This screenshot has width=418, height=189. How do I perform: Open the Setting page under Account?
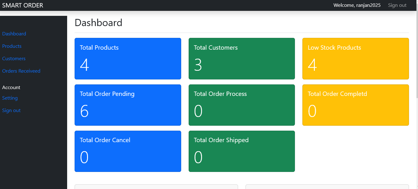tap(10, 98)
